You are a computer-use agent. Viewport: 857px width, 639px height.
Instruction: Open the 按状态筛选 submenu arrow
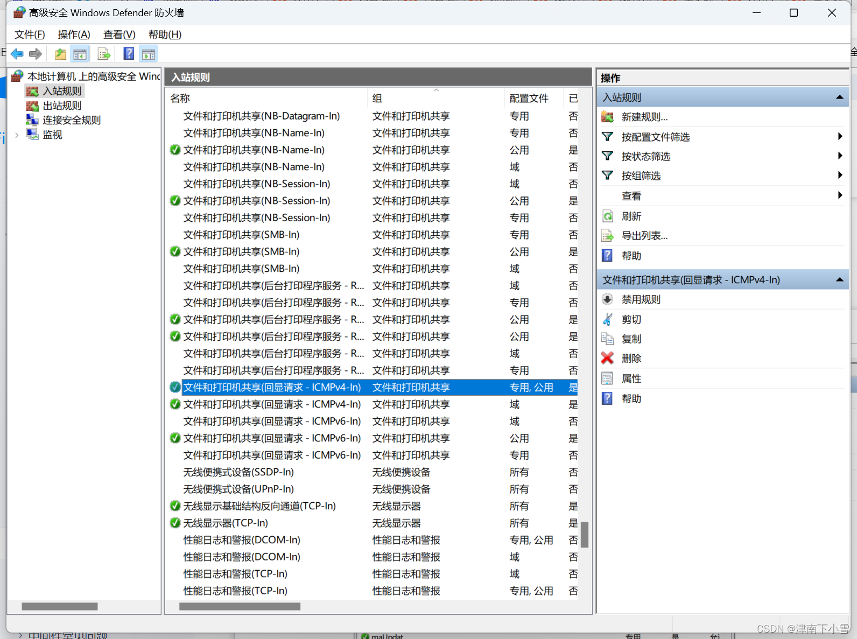click(840, 156)
